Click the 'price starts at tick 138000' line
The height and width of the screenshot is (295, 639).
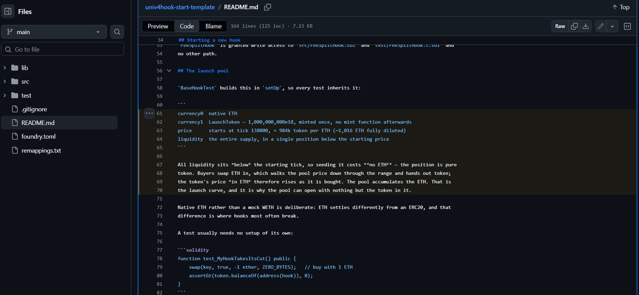click(292, 130)
